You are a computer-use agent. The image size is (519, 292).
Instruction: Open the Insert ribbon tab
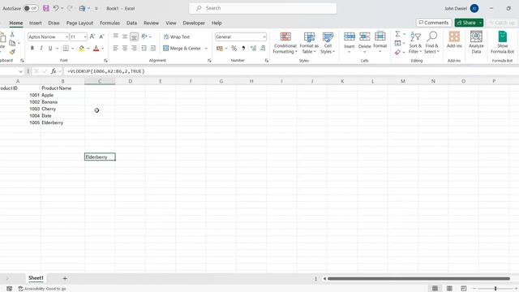pyautogui.click(x=35, y=23)
